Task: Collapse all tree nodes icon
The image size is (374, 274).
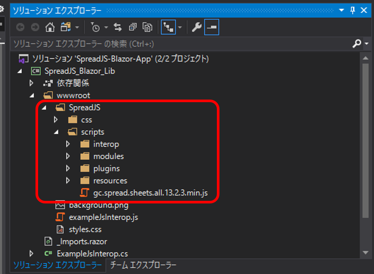Action: [x=133, y=27]
